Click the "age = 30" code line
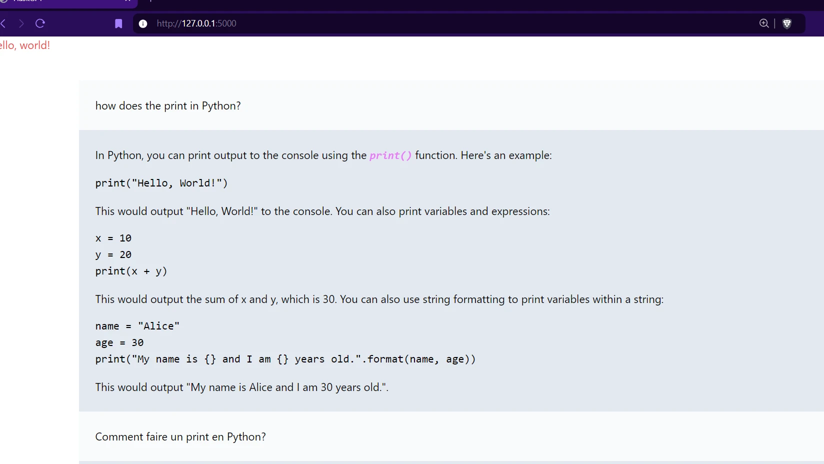824x464 pixels. point(119,343)
